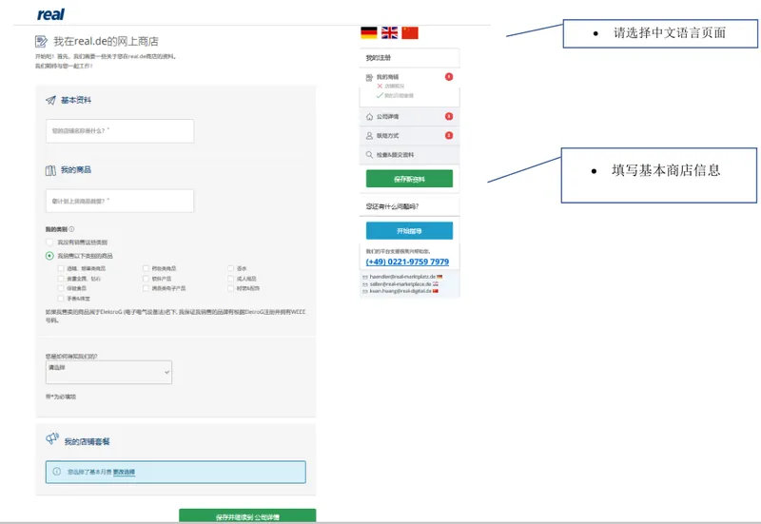The height and width of the screenshot is (524, 761).
Task: Click the paper-plane icon by 基本资料
Action: pyautogui.click(x=50, y=101)
